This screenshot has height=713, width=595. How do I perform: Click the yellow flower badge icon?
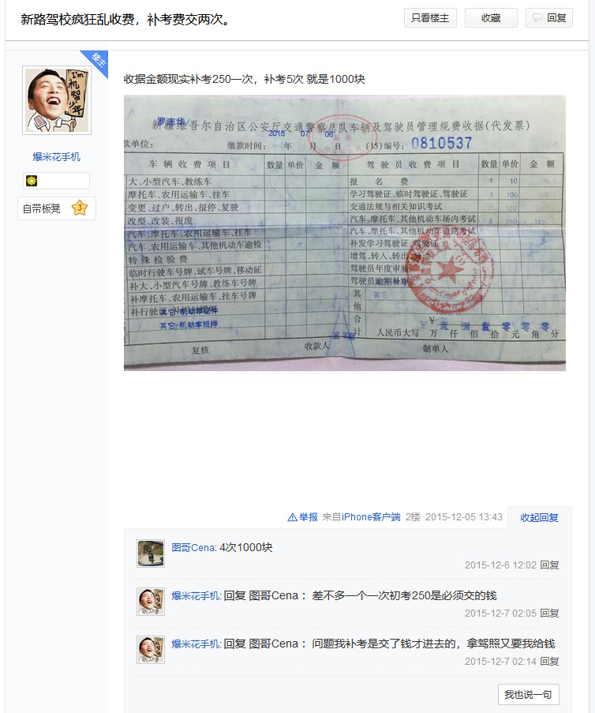tap(32, 181)
